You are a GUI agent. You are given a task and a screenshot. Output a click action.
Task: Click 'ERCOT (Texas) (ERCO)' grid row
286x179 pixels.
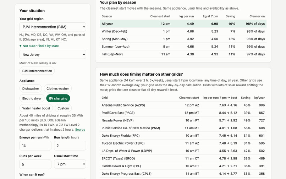183,158
